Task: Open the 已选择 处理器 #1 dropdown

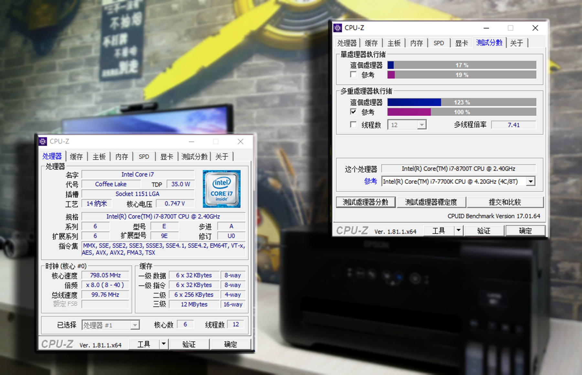Action: (111, 325)
